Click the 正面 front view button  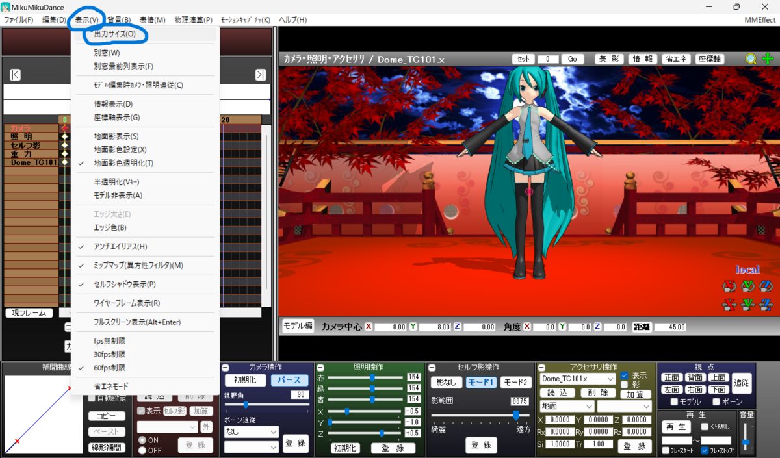672,377
